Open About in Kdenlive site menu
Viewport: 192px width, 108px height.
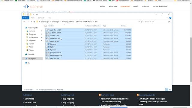pos(103,7)
